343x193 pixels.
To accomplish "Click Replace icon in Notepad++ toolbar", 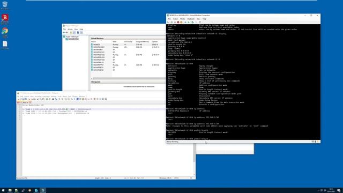I will (x=56, y=99).
